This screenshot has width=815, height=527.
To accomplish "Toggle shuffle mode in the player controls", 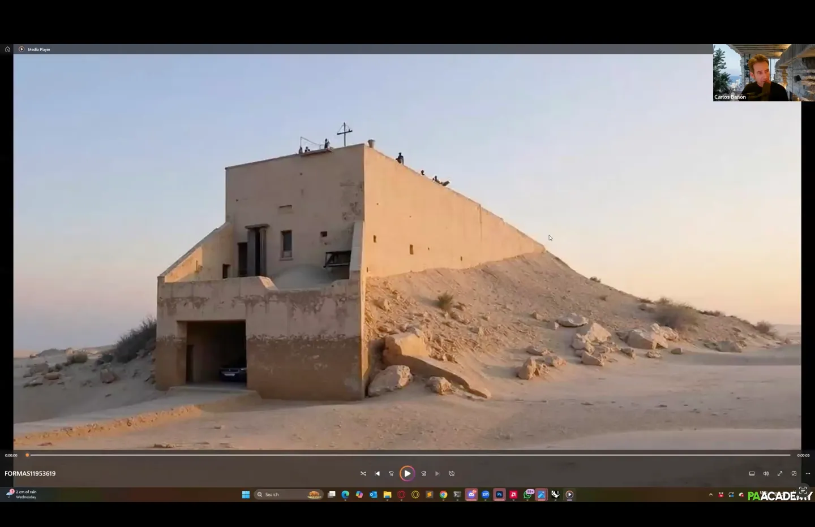I will (x=363, y=474).
